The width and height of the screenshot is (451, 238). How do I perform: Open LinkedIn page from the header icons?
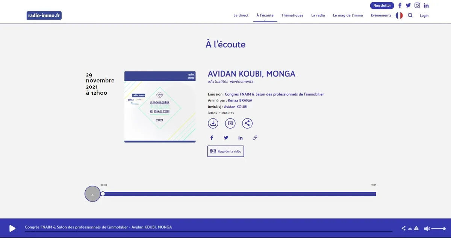coord(426,6)
